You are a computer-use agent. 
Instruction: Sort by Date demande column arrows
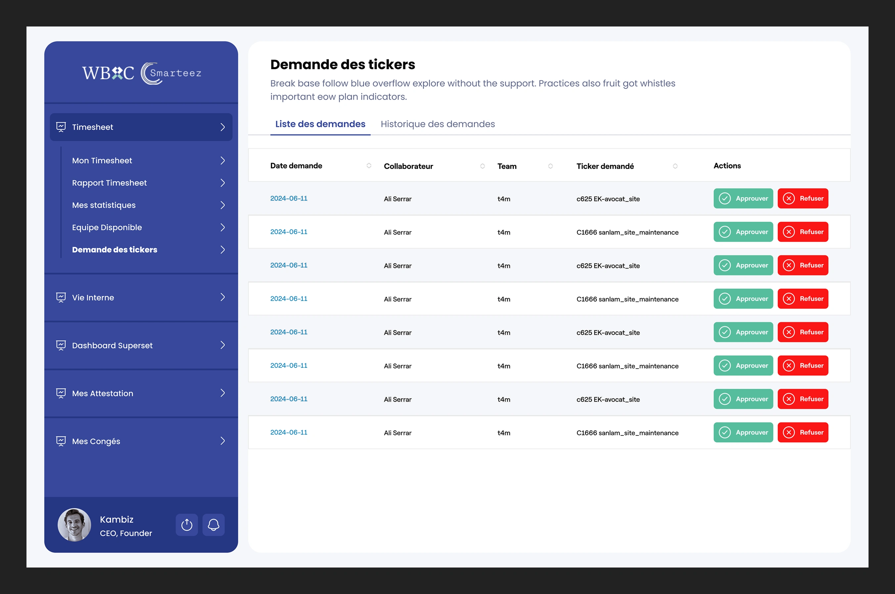(x=369, y=166)
